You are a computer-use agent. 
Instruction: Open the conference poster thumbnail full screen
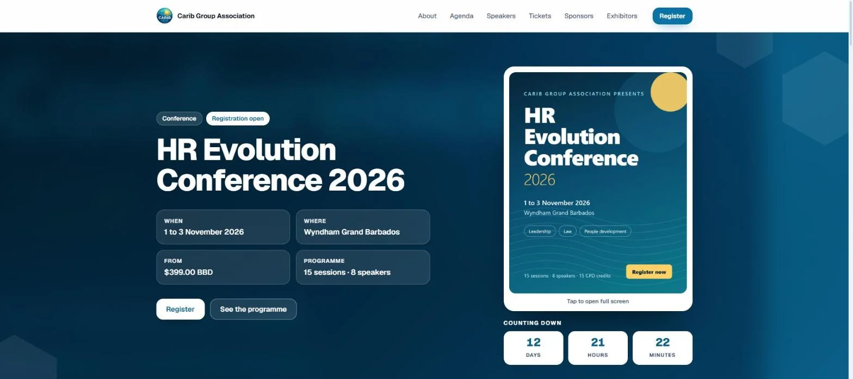[x=598, y=182]
